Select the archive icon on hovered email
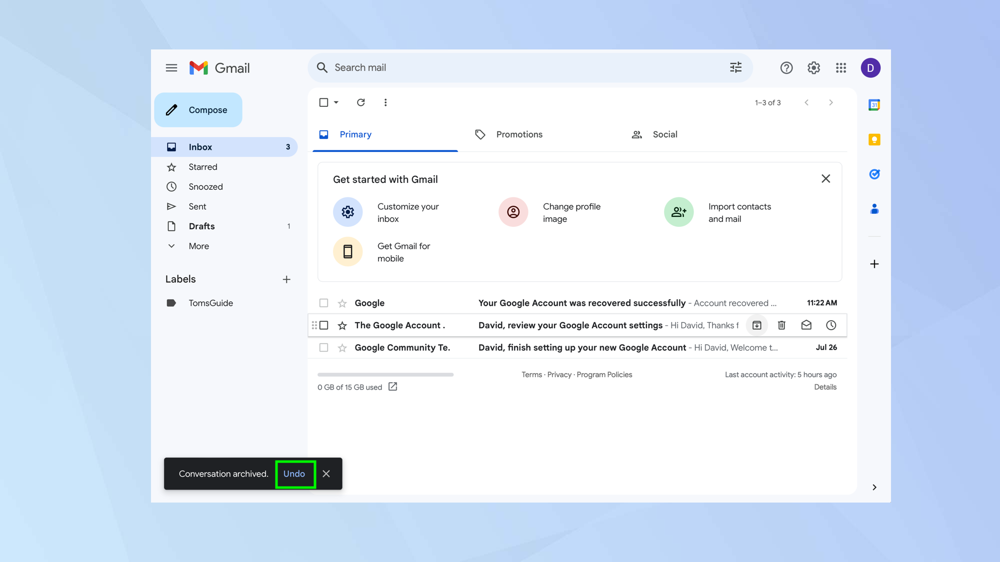The width and height of the screenshot is (1000, 562). click(x=756, y=325)
